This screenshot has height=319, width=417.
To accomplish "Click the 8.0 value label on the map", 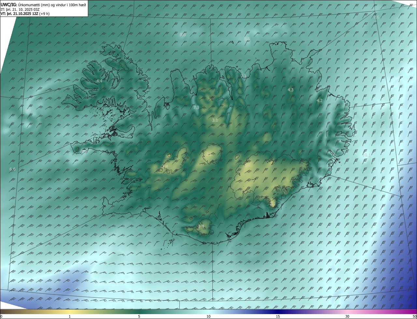I will (x=183, y=35).
